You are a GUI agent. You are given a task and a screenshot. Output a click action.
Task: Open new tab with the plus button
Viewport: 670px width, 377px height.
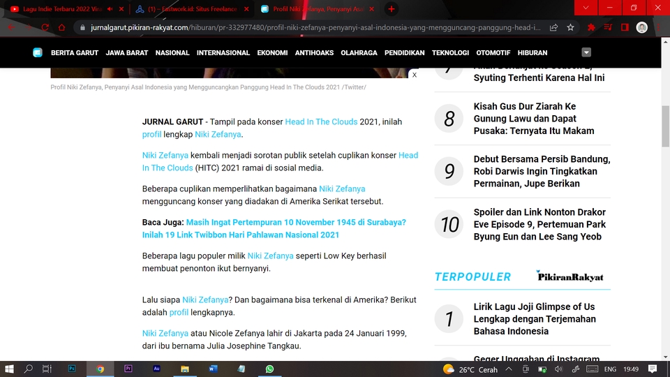(392, 9)
